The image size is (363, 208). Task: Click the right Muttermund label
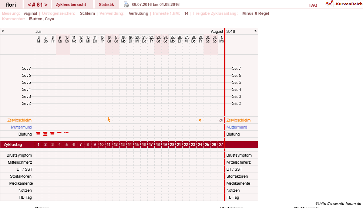point(236,127)
